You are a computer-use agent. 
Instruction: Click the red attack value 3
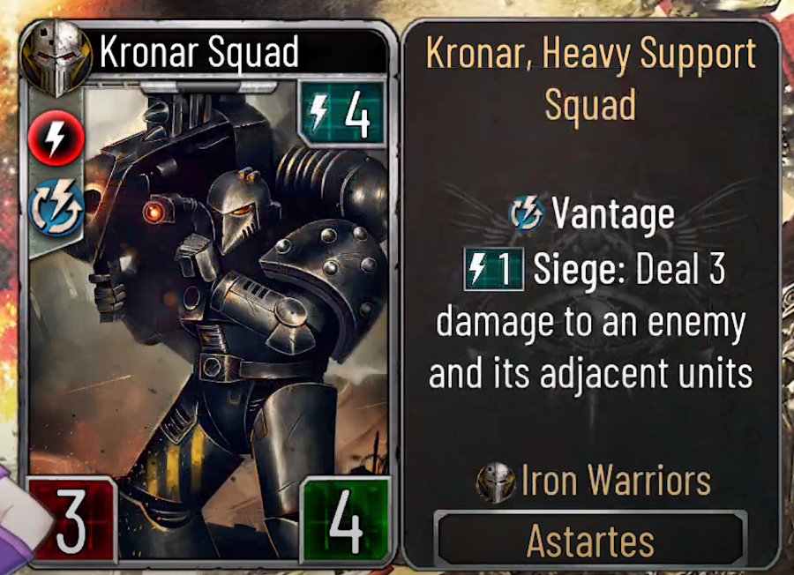click(x=72, y=519)
